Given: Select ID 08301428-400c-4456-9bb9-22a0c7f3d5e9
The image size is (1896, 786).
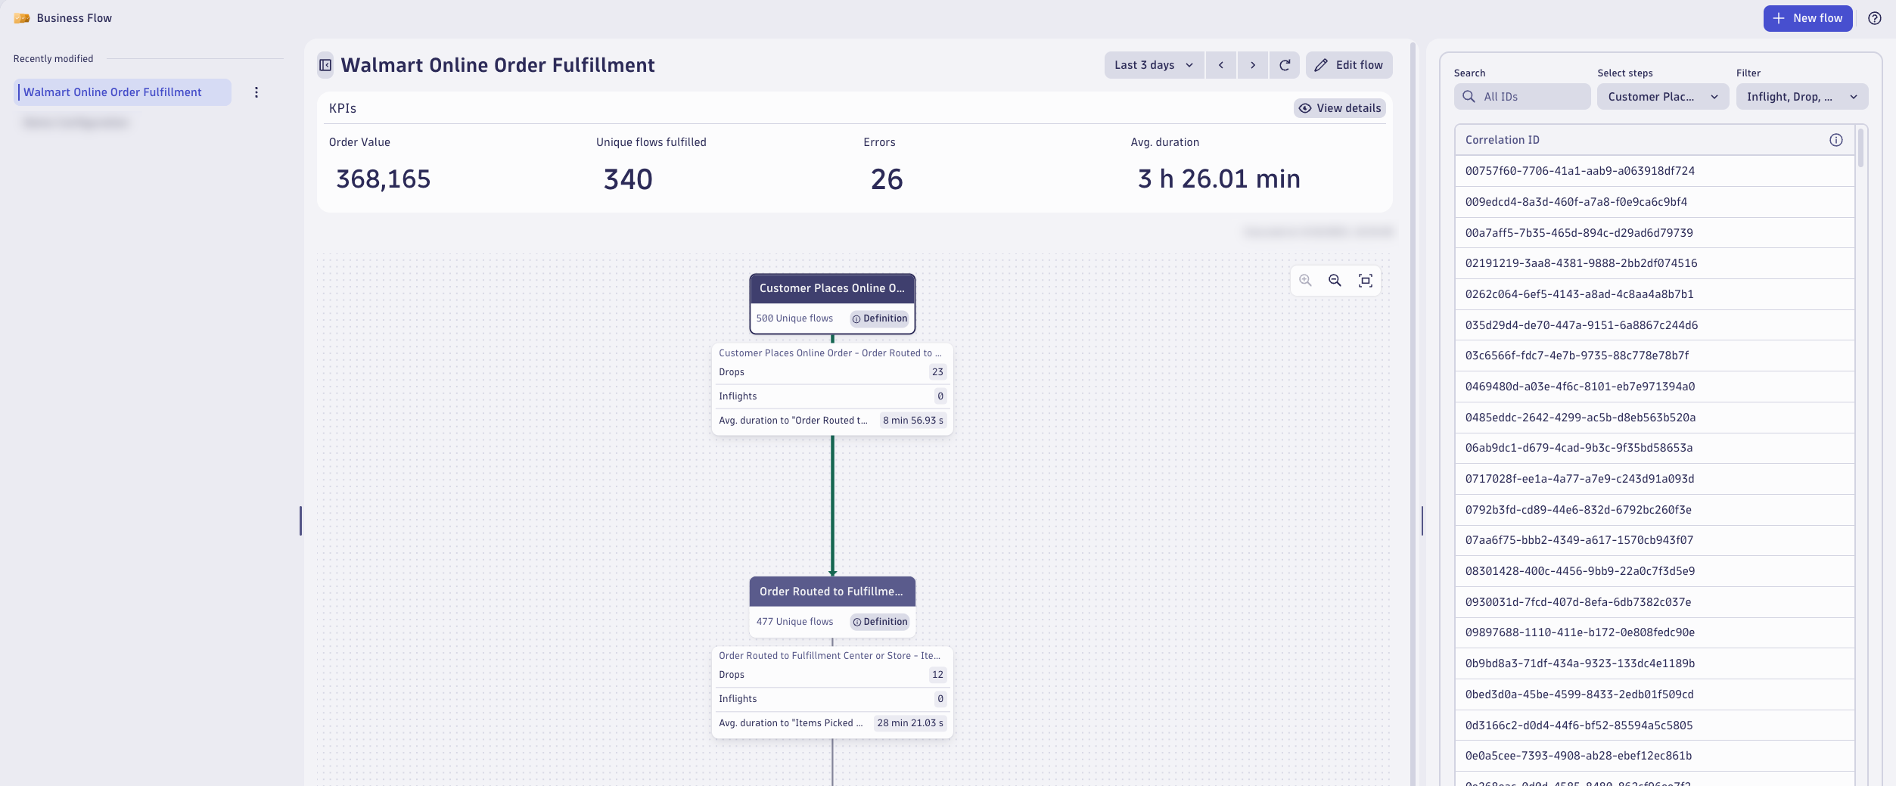Looking at the screenshot, I should [1655, 571].
